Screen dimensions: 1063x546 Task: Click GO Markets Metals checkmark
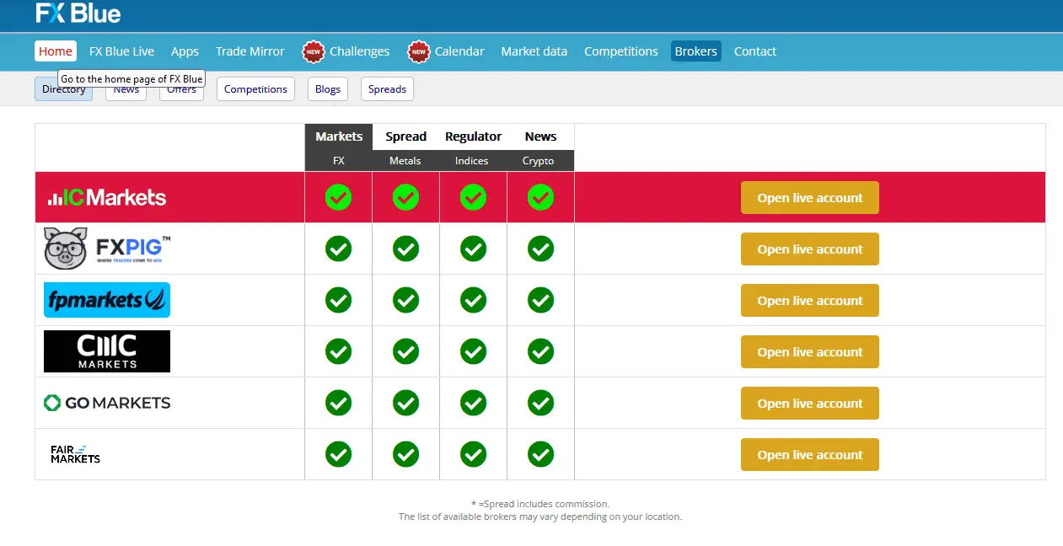pos(405,403)
